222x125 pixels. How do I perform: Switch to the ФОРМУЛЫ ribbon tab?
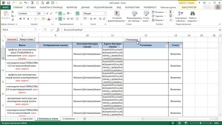point(72,7)
